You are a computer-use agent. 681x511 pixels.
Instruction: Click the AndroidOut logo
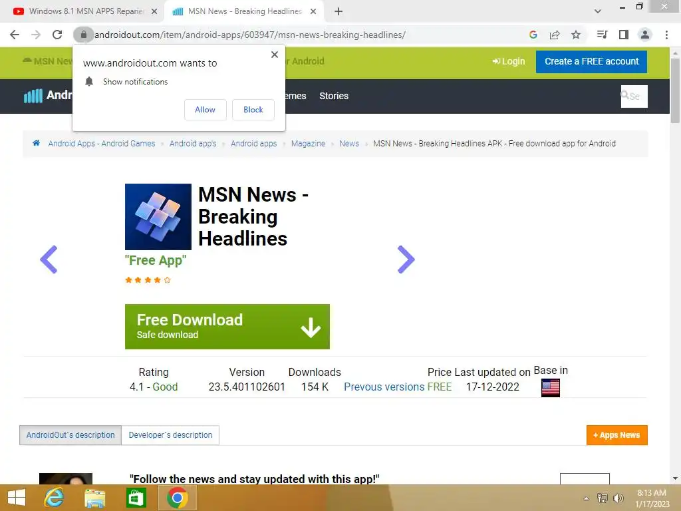(47, 95)
